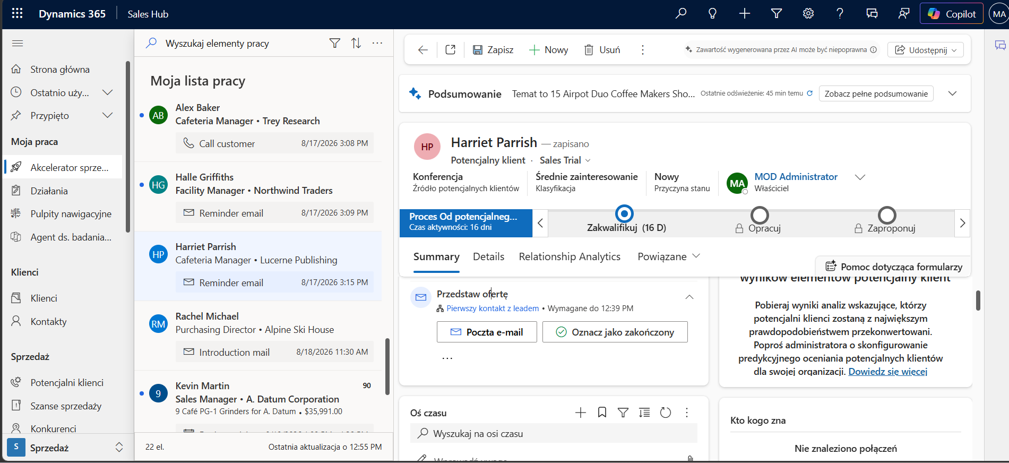Open the lightbulb assistant icon

tap(712, 14)
